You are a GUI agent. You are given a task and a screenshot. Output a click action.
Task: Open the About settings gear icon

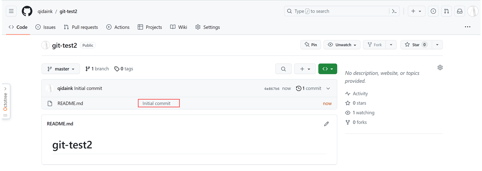coord(440,68)
